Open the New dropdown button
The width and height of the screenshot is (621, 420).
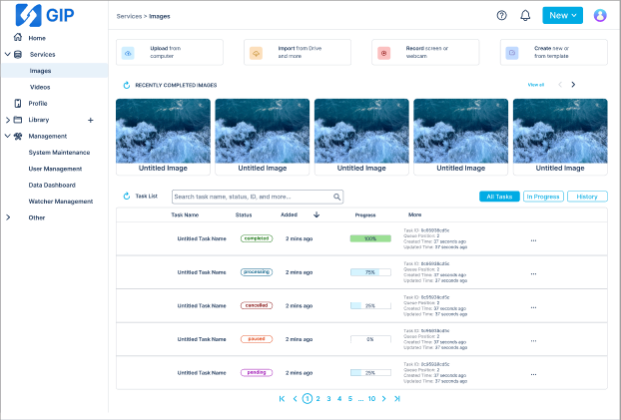[562, 15]
